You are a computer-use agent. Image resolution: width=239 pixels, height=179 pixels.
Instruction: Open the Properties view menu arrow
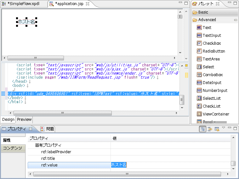pyautogui.click(x=224, y=128)
